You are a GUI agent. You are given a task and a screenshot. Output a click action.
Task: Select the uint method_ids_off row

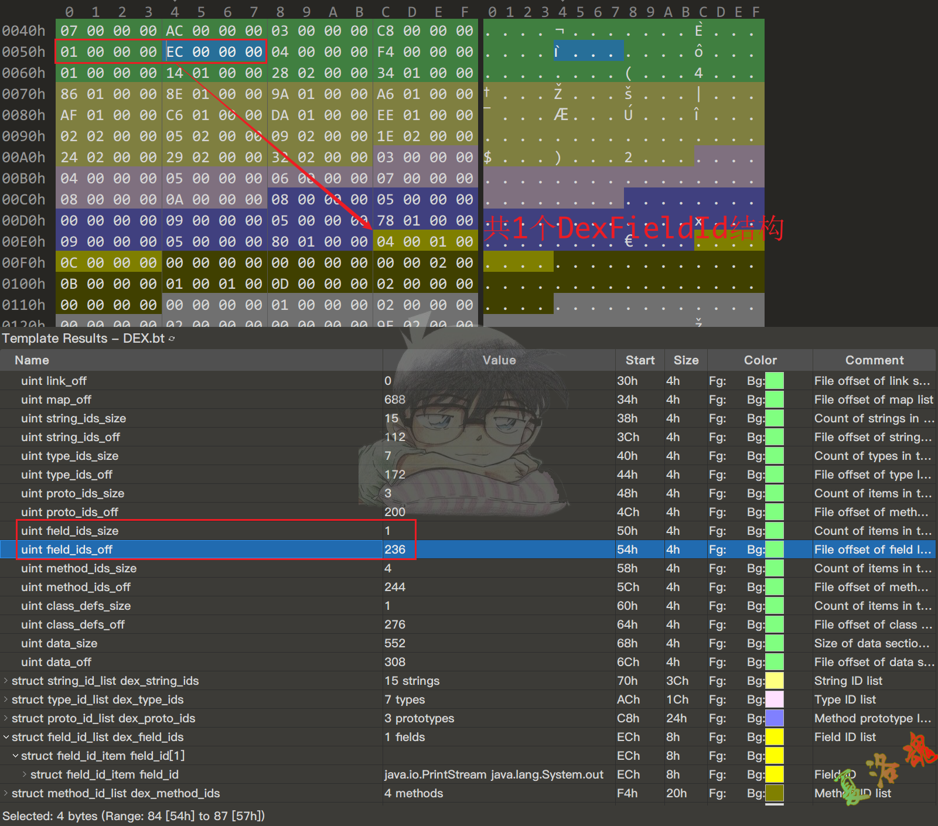coord(76,587)
